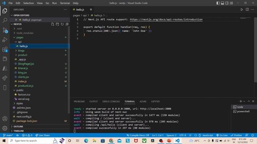Open the Terminal menu
This screenshot has height=144, width=257.
click(65, 3)
